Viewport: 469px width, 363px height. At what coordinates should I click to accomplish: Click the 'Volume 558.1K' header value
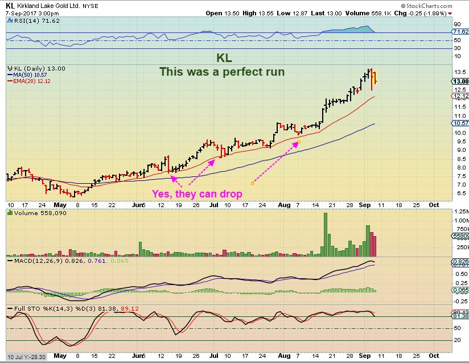coord(368,14)
